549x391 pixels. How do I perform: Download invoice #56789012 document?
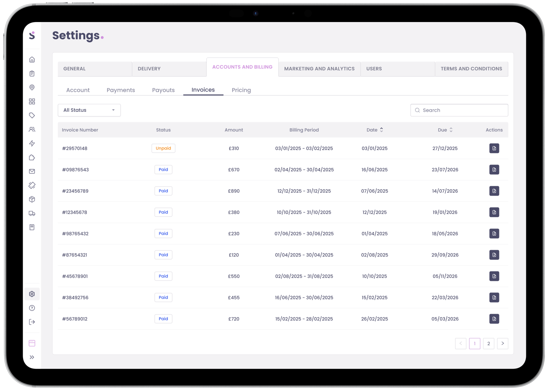(494, 319)
